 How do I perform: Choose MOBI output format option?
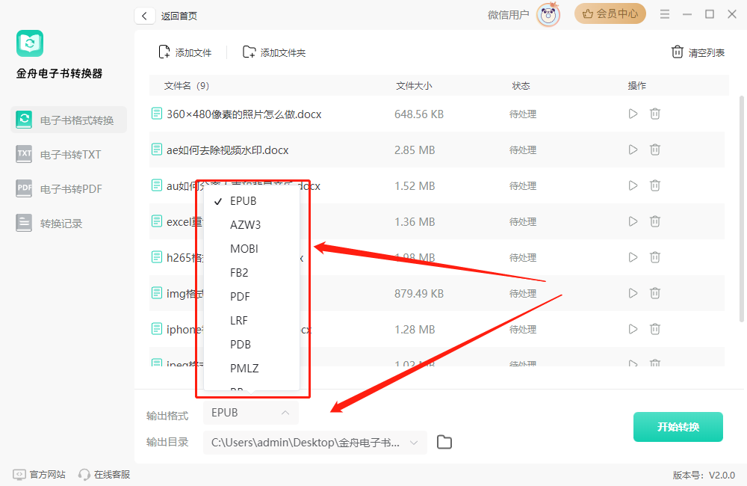point(244,249)
